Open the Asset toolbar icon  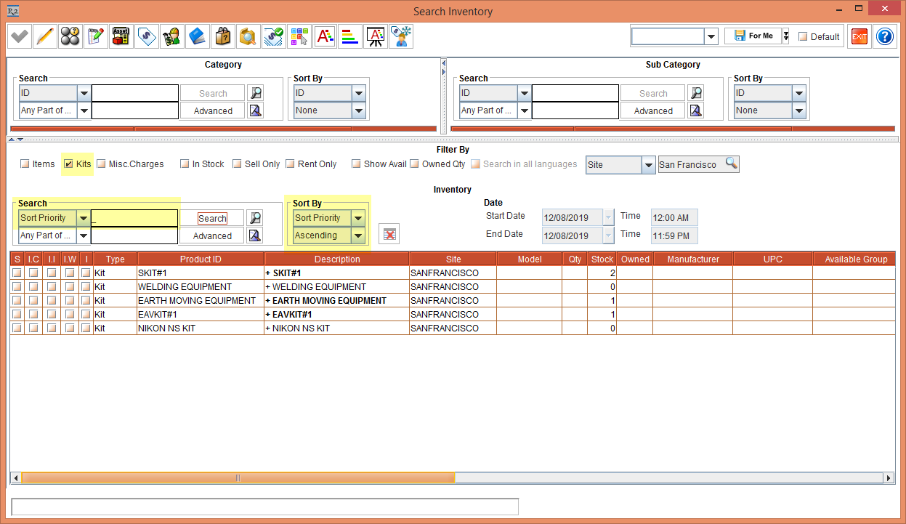(121, 36)
